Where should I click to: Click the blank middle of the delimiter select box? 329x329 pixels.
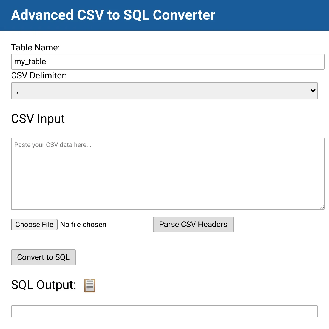(164, 91)
